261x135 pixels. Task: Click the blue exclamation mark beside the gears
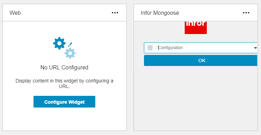(70, 45)
